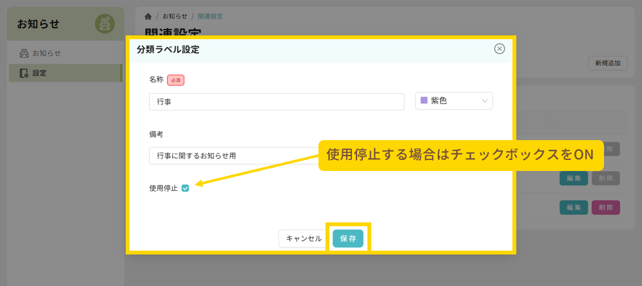Click the round お知らせ header icon
Viewport: 642px width, 286px height.
point(105,24)
